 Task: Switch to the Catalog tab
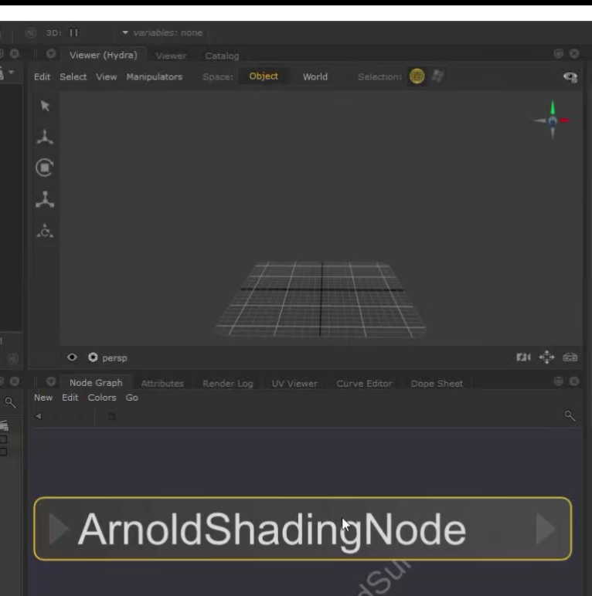point(222,56)
